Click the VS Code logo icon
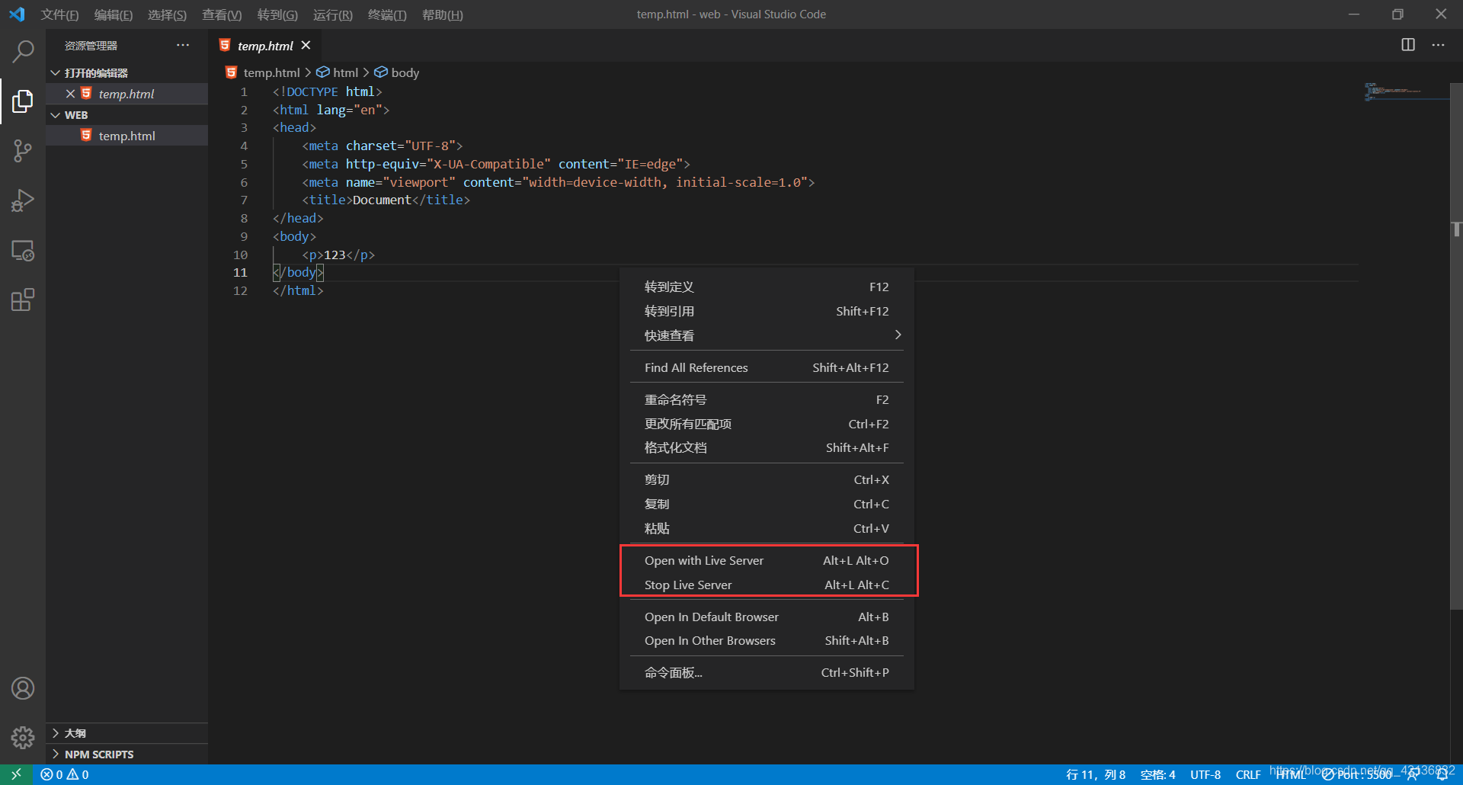1463x785 pixels. [17, 14]
